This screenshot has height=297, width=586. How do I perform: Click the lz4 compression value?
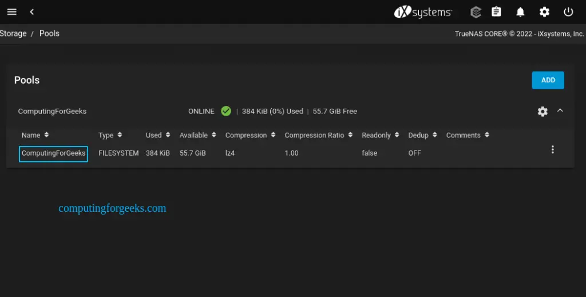pyautogui.click(x=230, y=153)
